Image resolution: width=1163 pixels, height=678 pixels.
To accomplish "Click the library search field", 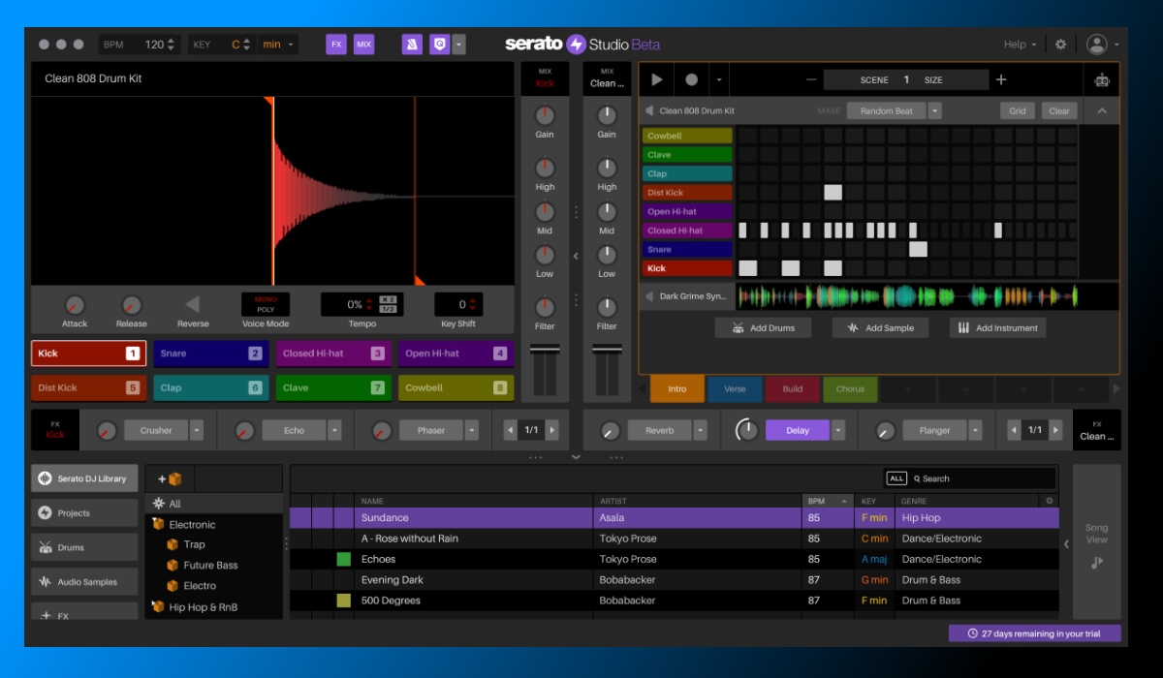I will (x=982, y=478).
